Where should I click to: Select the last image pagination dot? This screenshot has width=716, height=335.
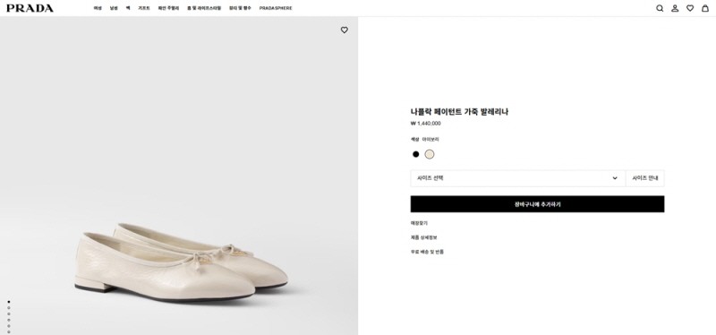9,331
